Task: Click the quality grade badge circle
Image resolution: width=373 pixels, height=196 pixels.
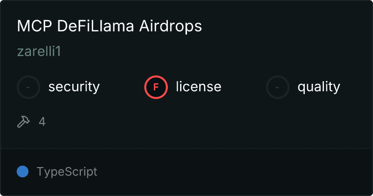Action: pyautogui.click(x=278, y=87)
